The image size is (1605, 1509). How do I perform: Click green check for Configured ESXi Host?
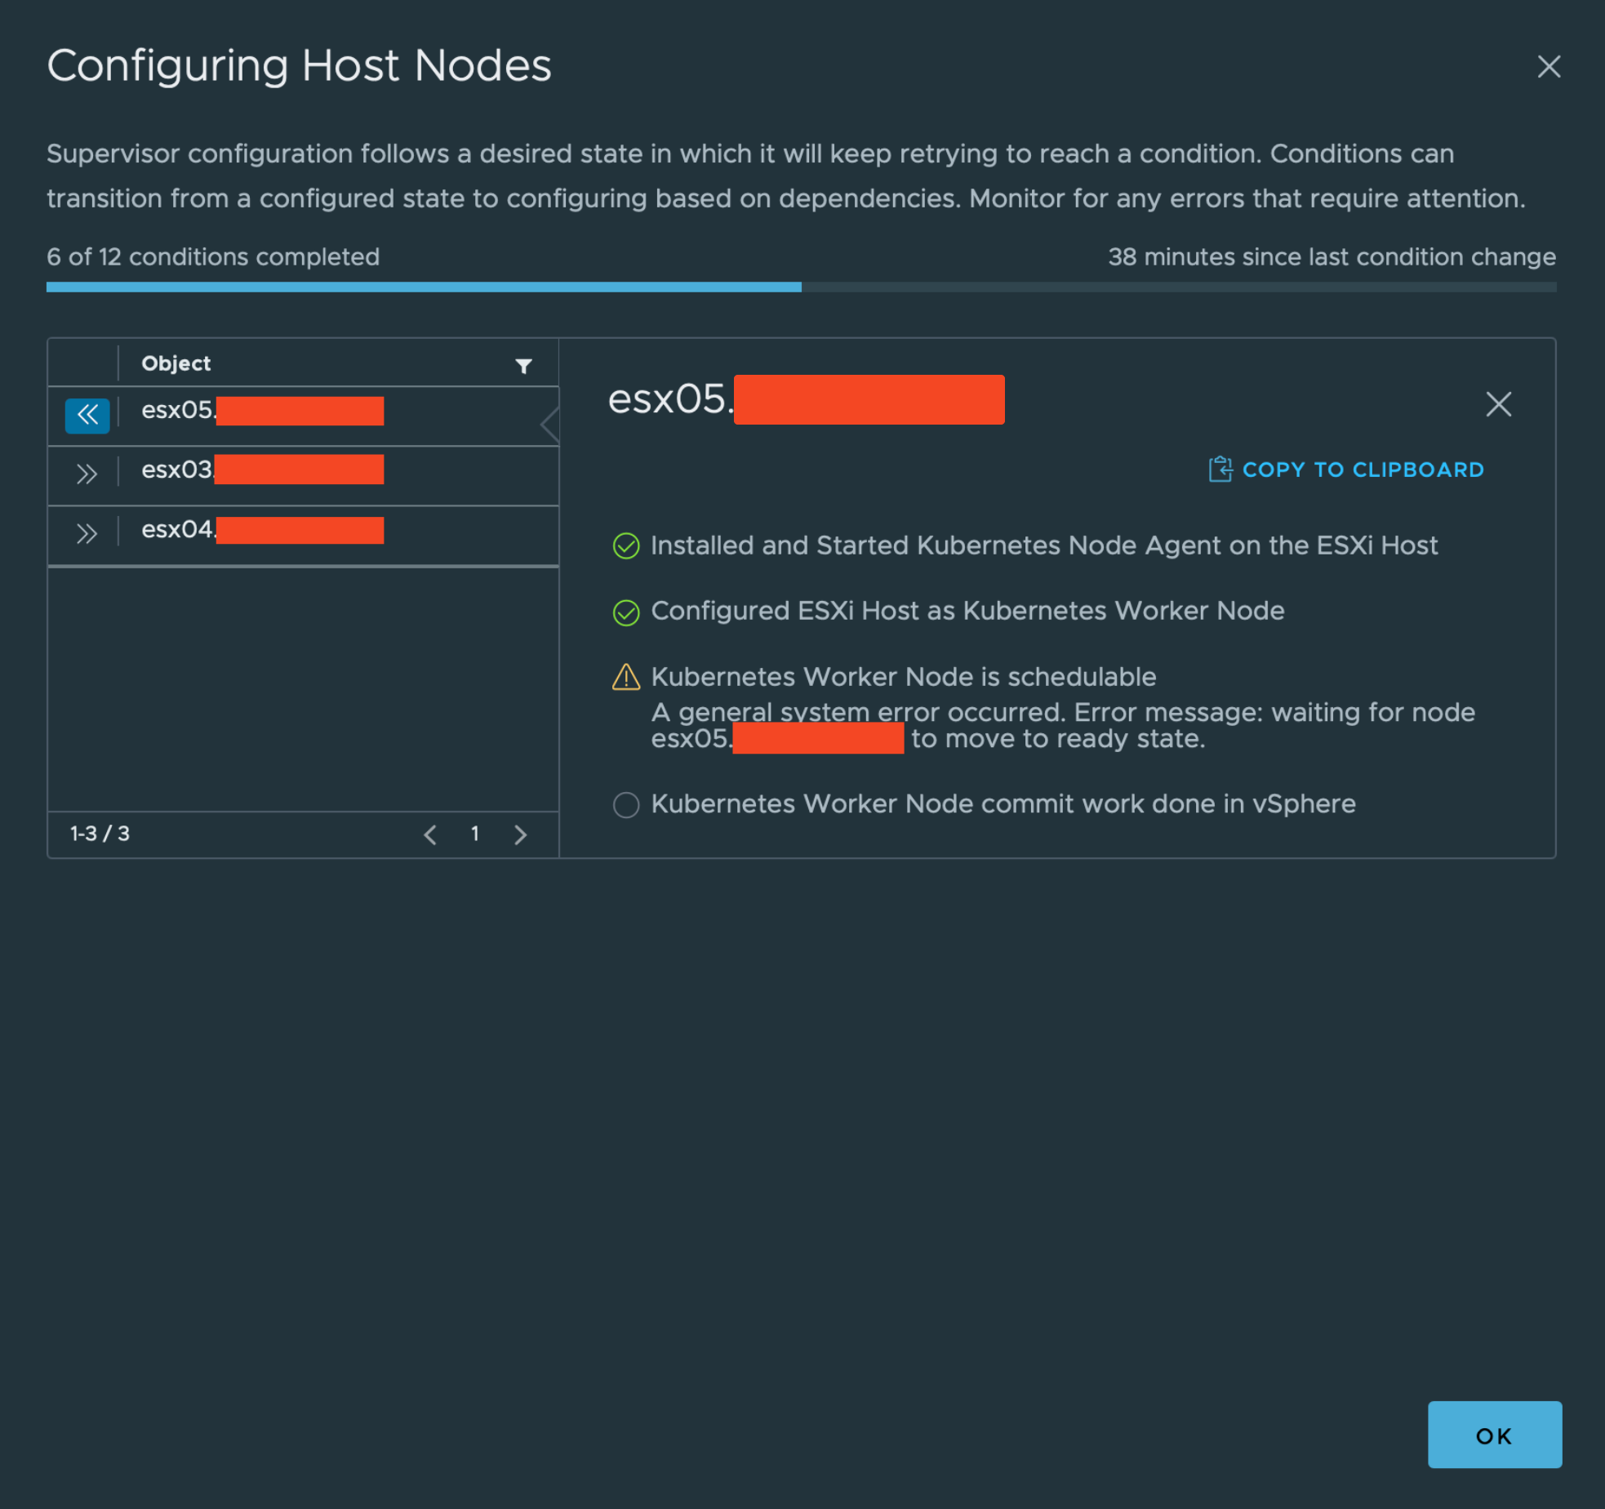point(626,612)
